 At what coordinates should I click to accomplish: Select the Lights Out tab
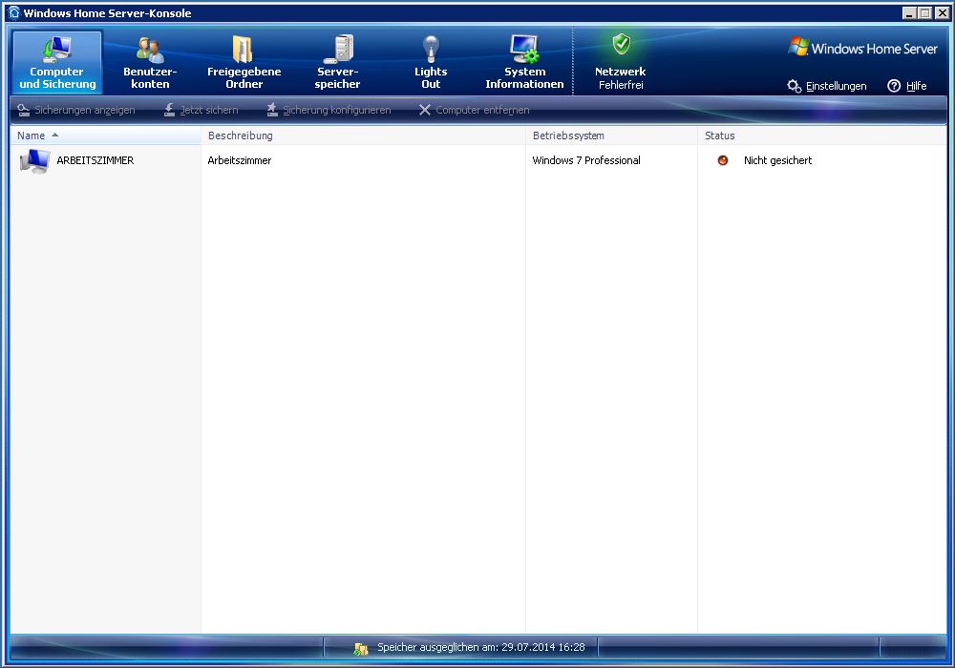tap(431, 62)
